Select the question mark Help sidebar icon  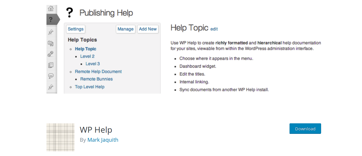[51, 20]
